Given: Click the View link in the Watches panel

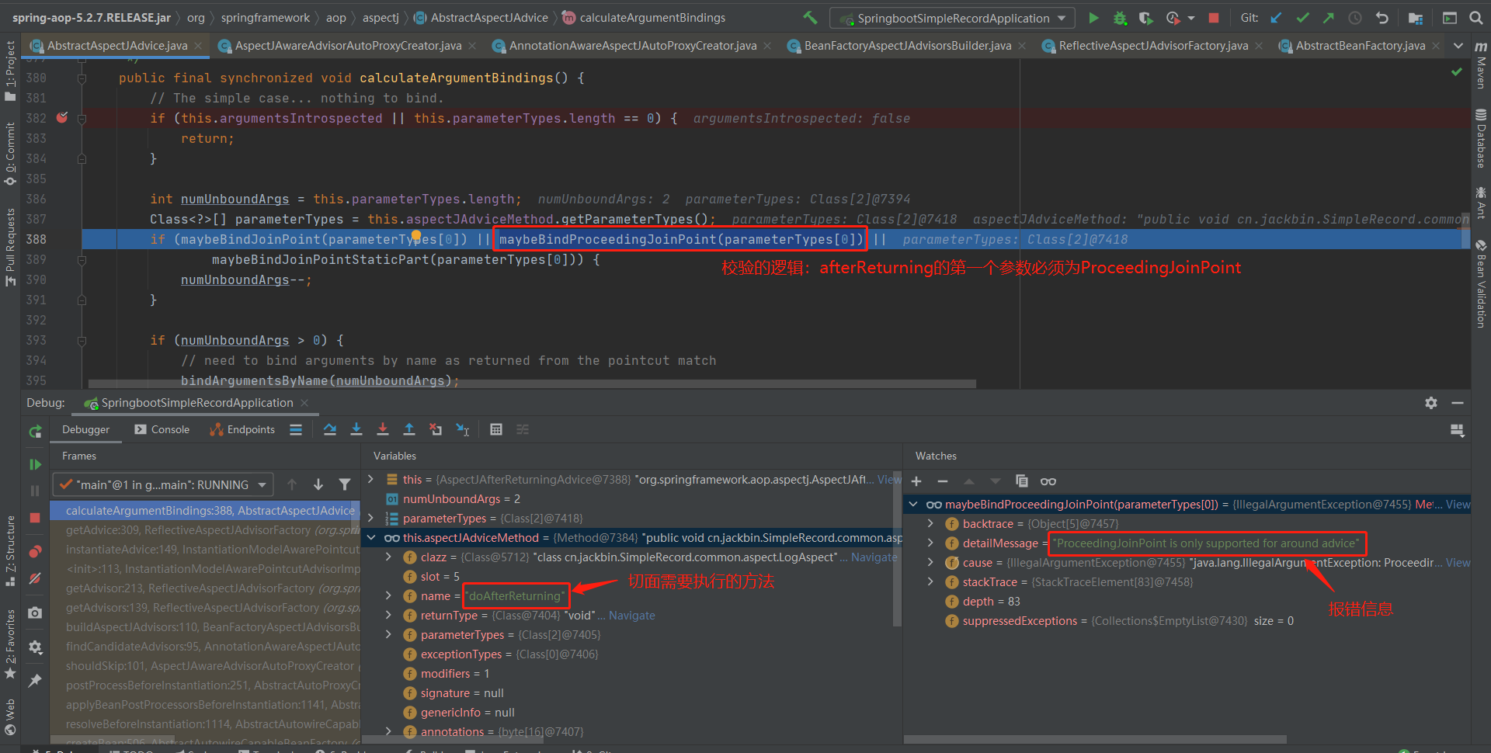Looking at the screenshot, I should (1458, 505).
